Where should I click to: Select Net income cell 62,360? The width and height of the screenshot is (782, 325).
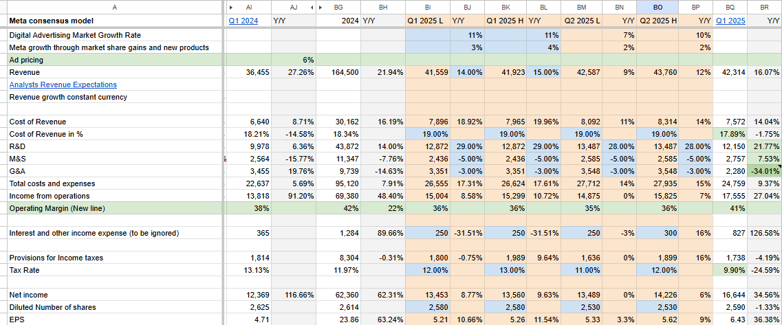338,295
